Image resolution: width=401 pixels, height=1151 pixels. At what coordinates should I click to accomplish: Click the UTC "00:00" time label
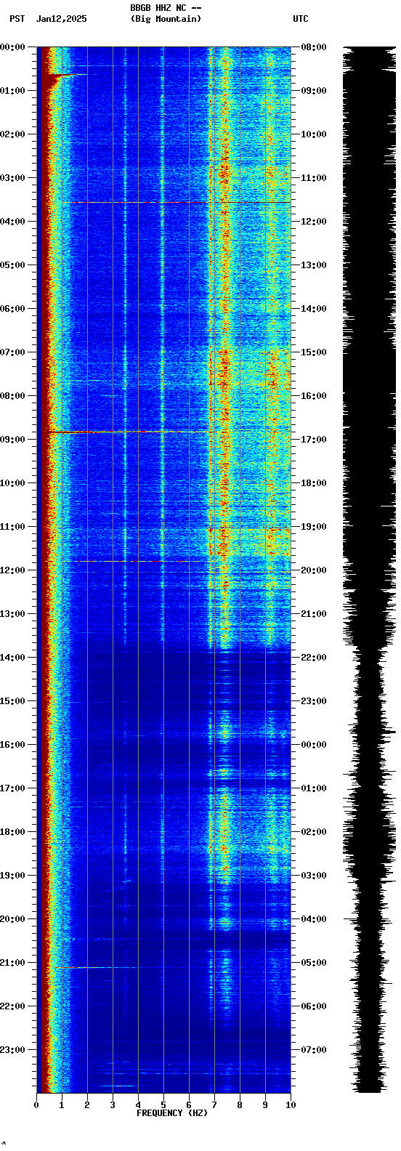(314, 745)
